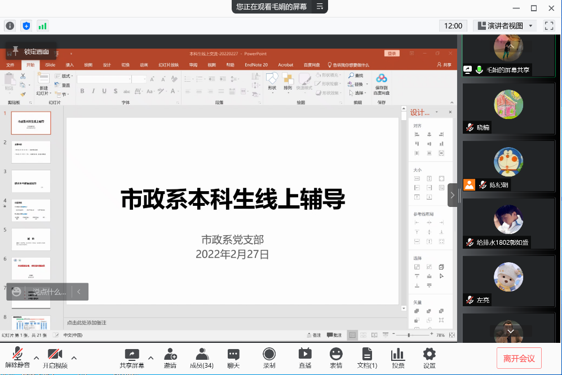Enter fullscreen with the expand icon
Screen dimensions: 562x375
pos(549,25)
